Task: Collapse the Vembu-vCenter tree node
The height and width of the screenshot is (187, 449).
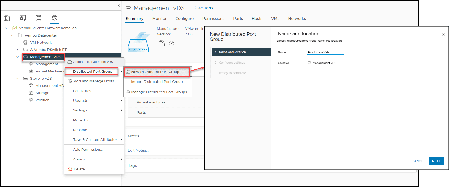Action: [x=6, y=28]
